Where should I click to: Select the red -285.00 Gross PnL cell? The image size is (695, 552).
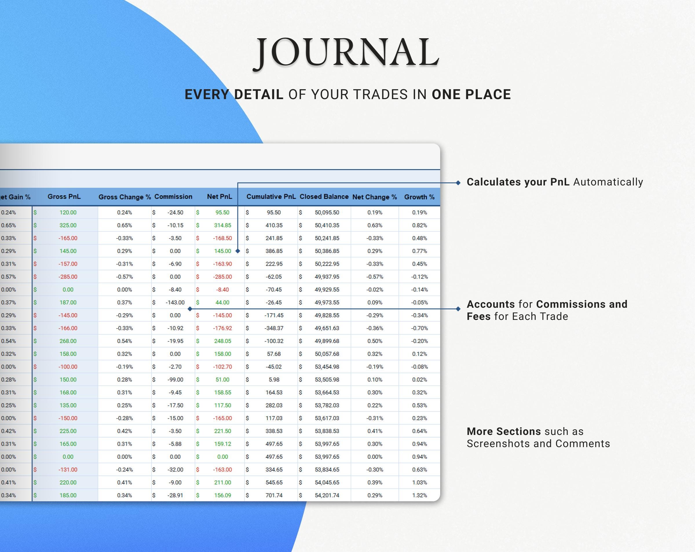tap(69, 276)
